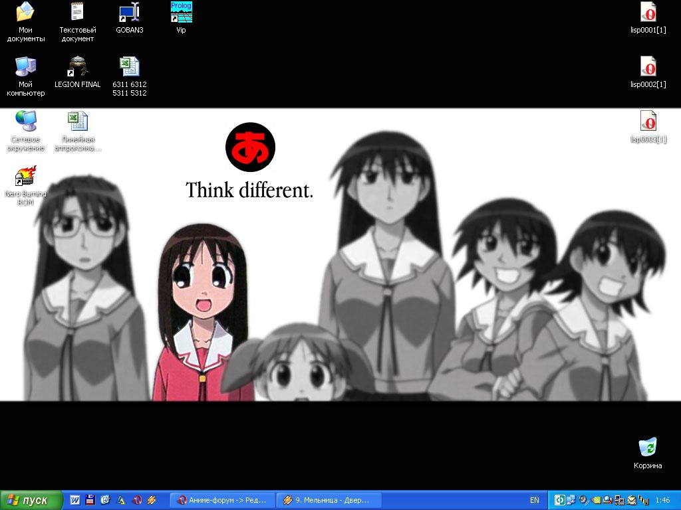Click the two-computers network tray icon
The image size is (681, 510).
pyautogui.click(x=619, y=501)
